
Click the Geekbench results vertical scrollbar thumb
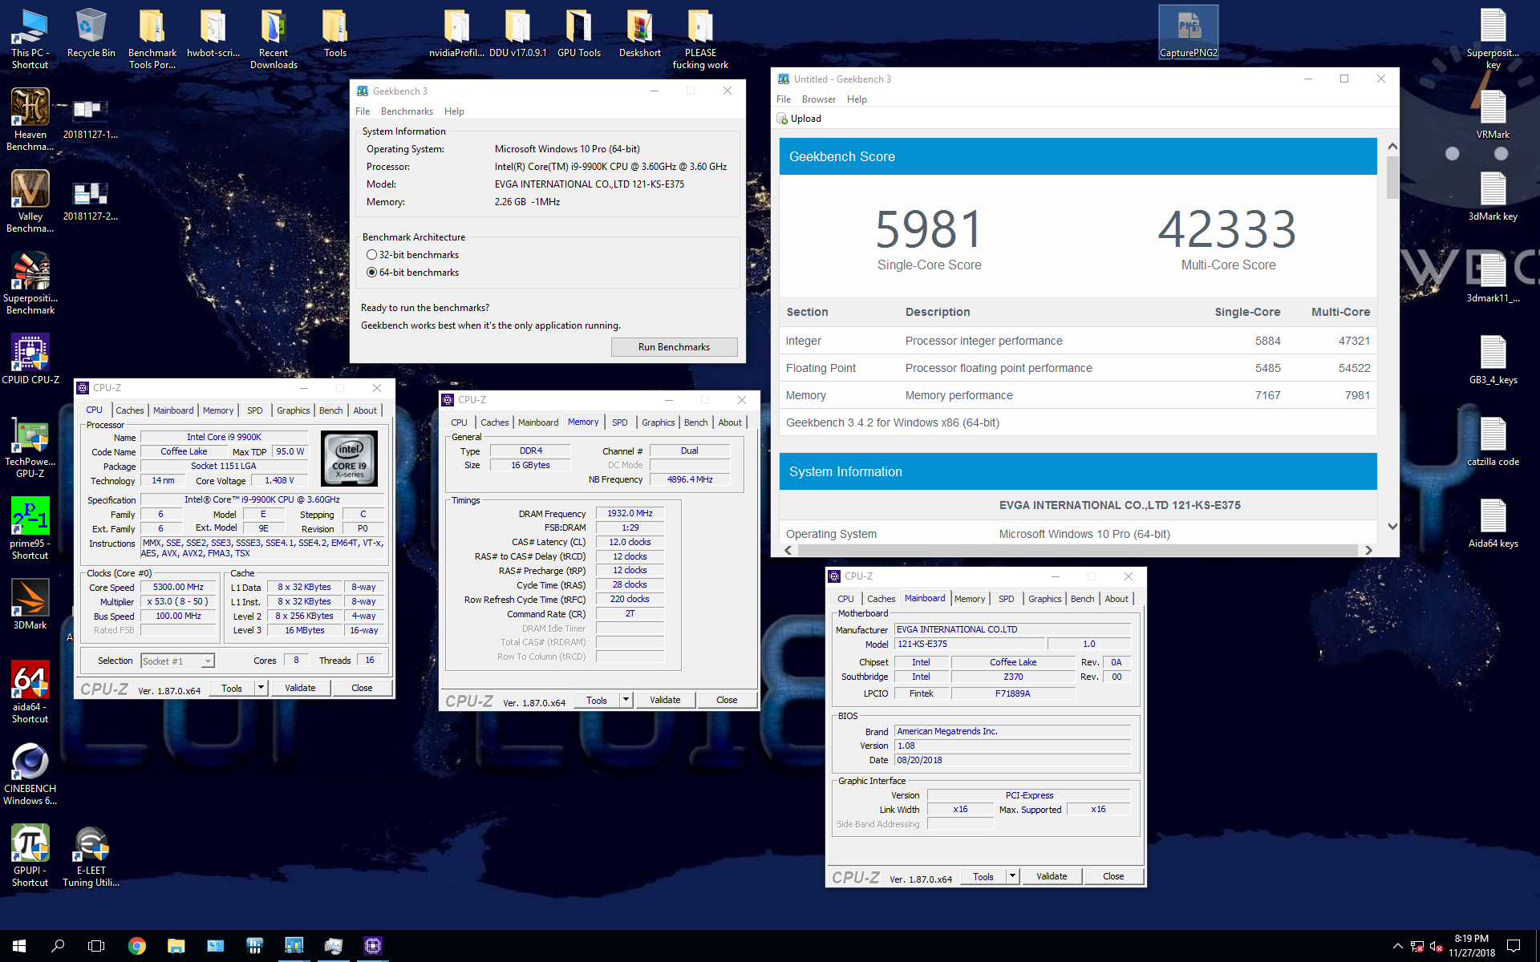click(x=1392, y=177)
